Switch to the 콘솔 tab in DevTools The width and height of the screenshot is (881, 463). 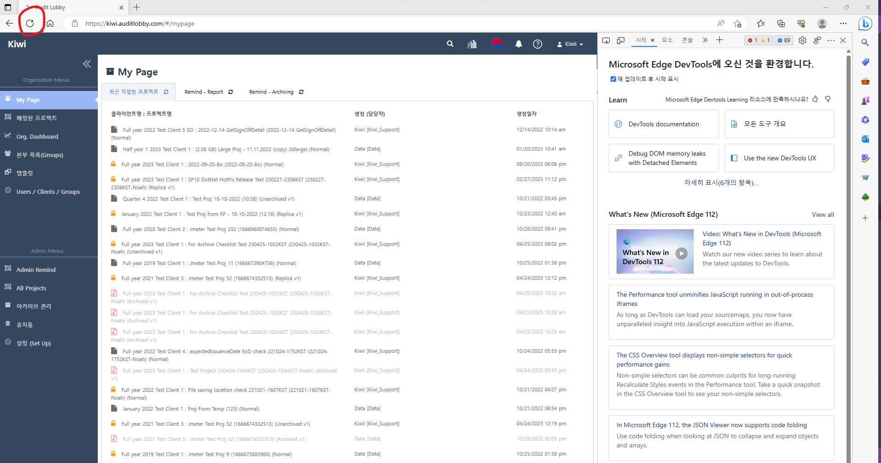point(687,40)
